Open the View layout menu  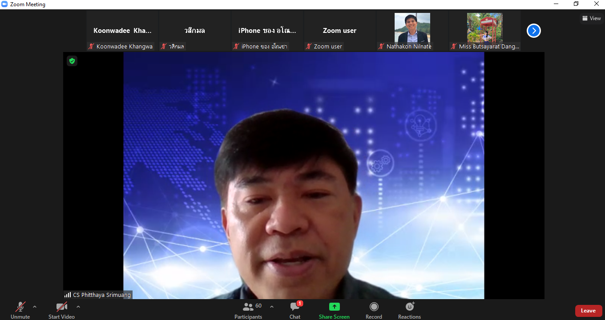(592, 18)
